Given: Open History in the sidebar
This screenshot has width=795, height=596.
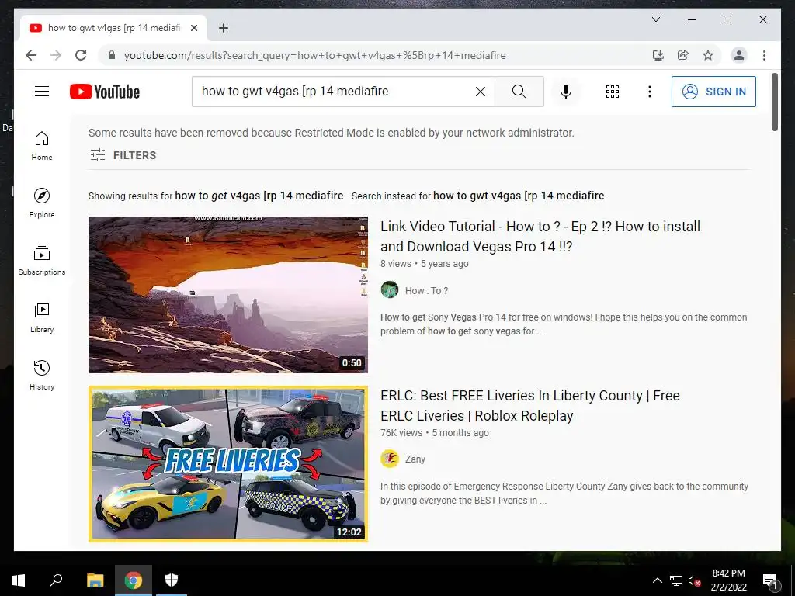Looking at the screenshot, I should pyautogui.click(x=42, y=375).
